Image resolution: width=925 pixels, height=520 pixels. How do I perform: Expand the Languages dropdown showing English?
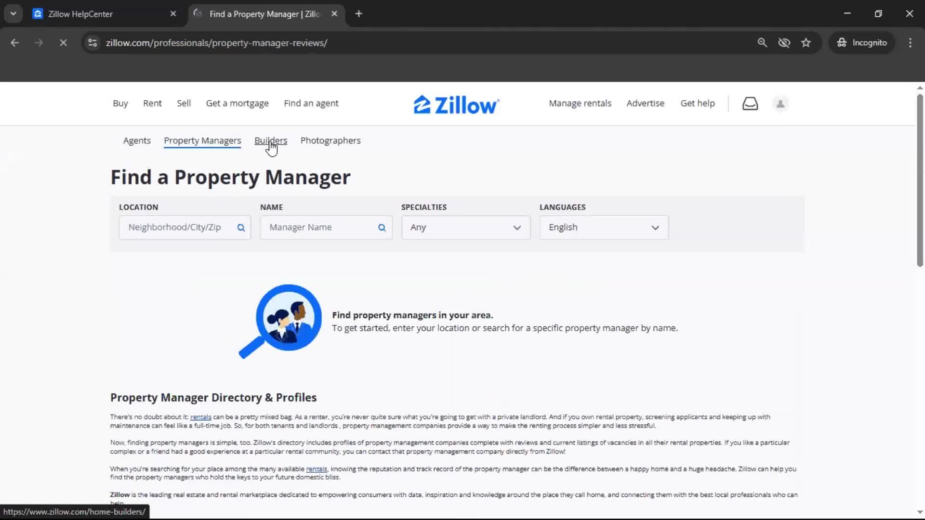click(x=604, y=228)
